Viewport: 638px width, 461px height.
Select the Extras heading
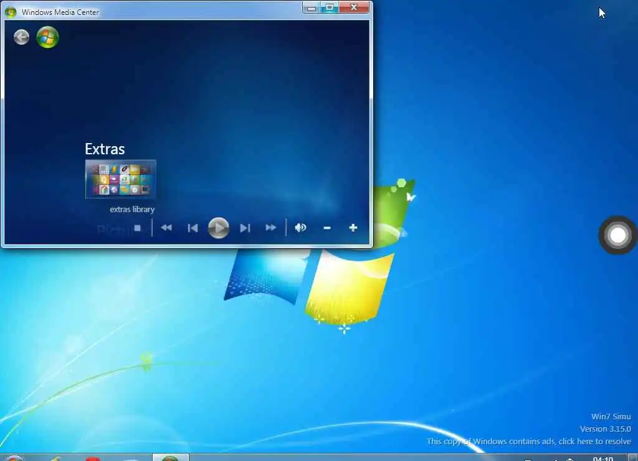click(x=105, y=149)
